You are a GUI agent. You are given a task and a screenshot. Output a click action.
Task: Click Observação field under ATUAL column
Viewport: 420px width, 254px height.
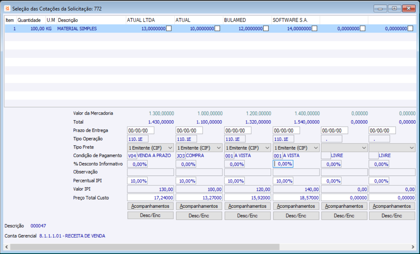pos(199,172)
